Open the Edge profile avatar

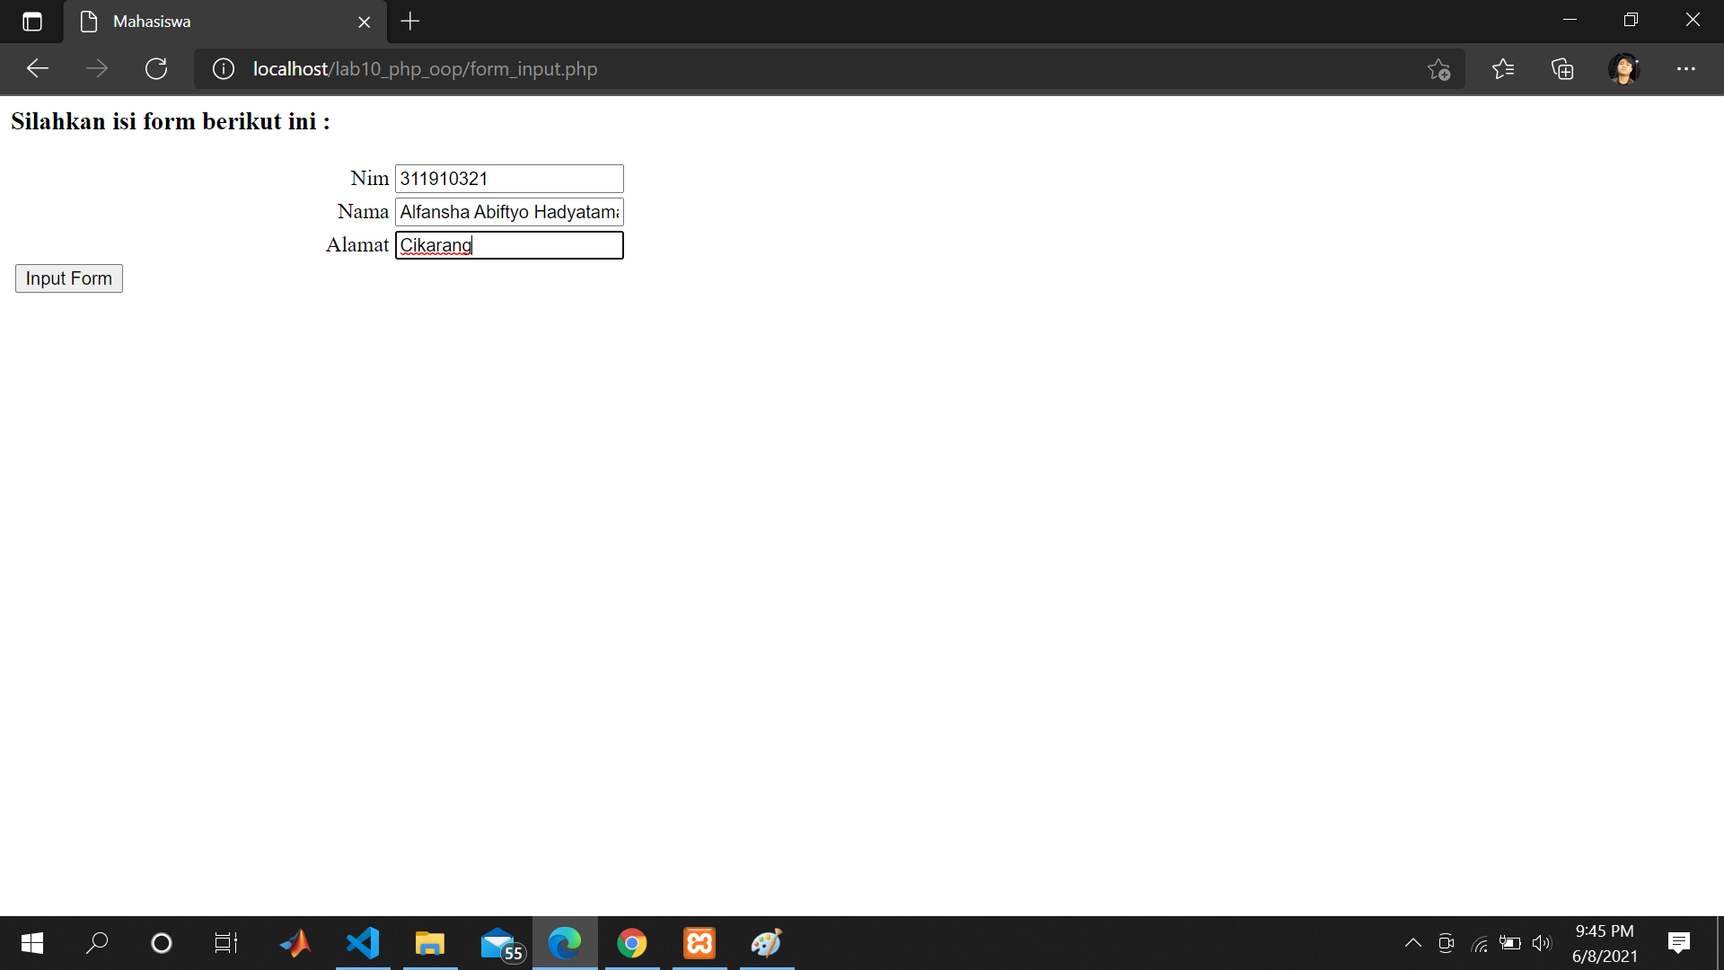[x=1625, y=68]
